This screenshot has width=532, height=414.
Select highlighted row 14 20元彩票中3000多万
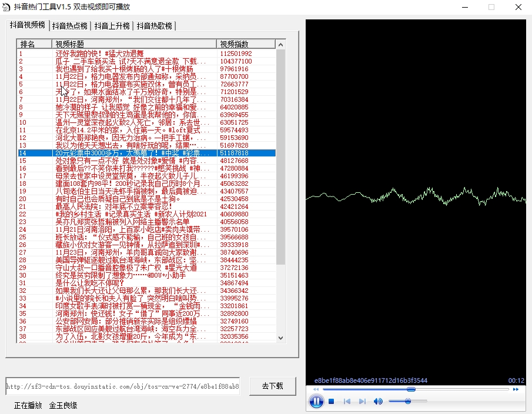click(146, 153)
